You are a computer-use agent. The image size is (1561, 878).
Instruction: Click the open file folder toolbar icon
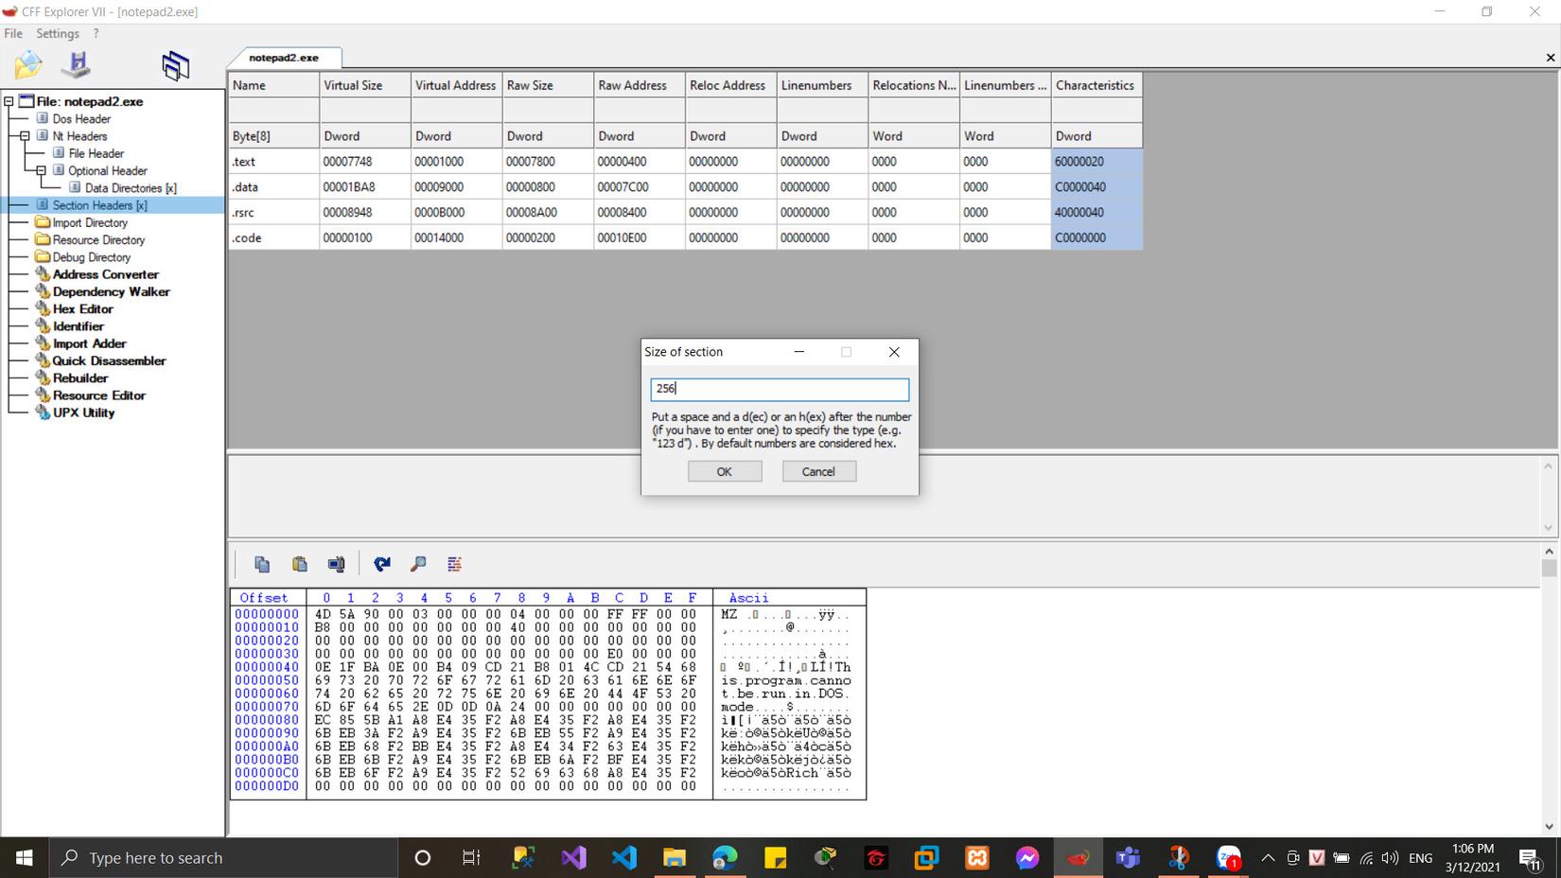pyautogui.click(x=28, y=64)
